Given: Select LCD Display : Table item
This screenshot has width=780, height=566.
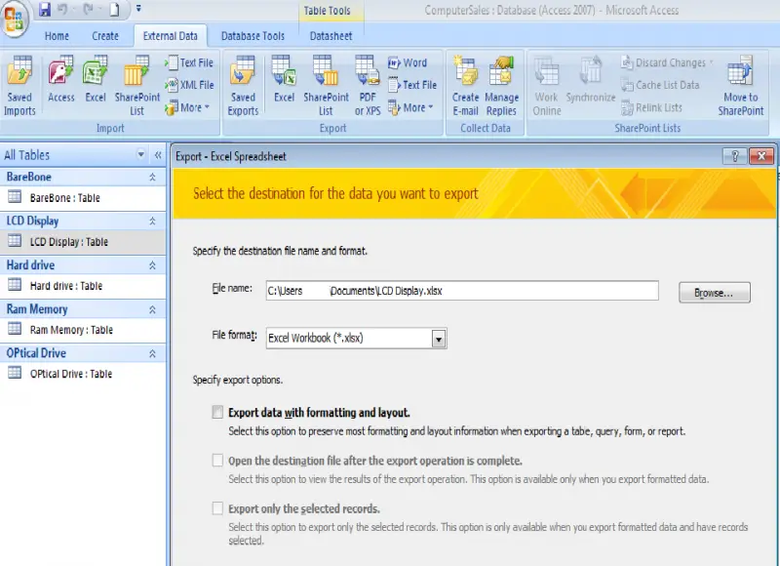Looking at the screenshot, I should click(x=83, y=242).
